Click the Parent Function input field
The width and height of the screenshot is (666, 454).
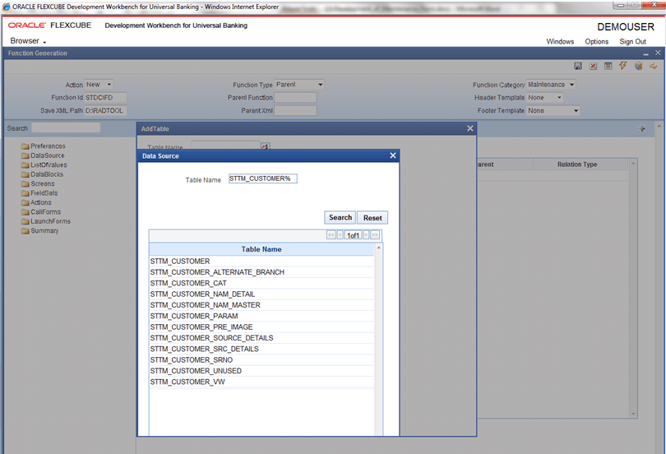click(295, 98)
